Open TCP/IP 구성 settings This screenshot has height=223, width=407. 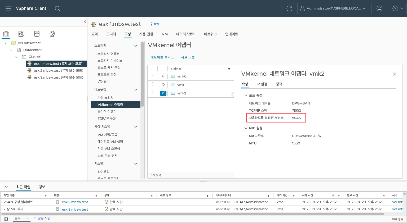click(x=107, y=118)
